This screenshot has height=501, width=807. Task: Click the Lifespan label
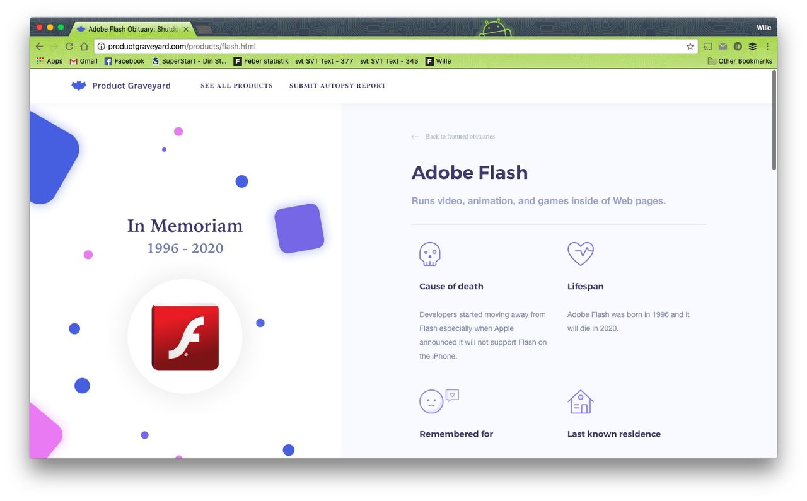tap(586, 287)
